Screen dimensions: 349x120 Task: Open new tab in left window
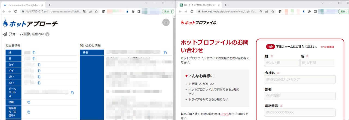[49, 5]
